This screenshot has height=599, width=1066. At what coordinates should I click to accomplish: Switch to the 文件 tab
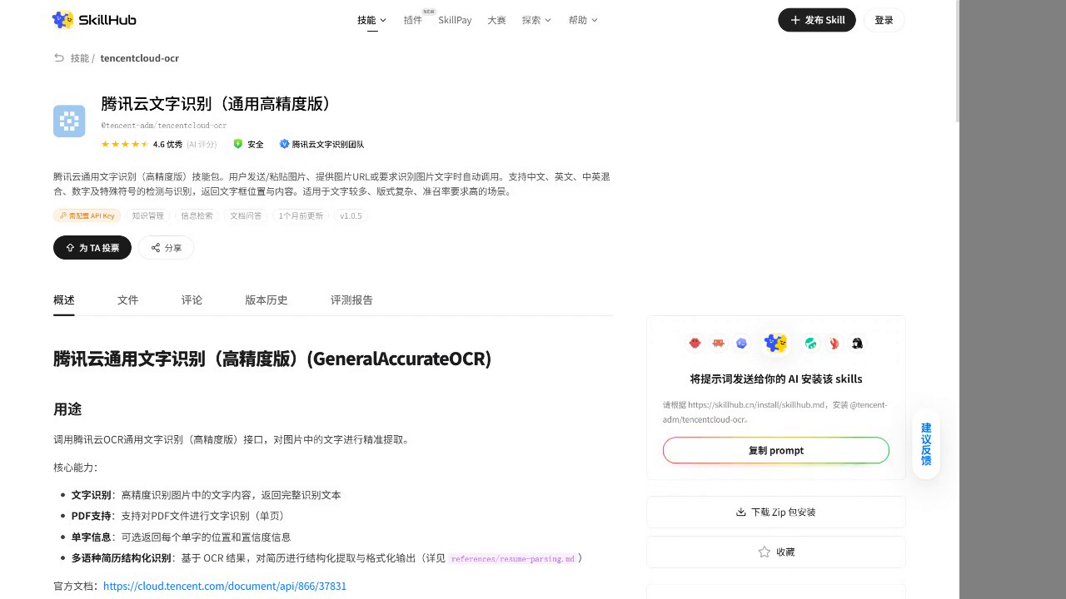click(x=127, y=300)
